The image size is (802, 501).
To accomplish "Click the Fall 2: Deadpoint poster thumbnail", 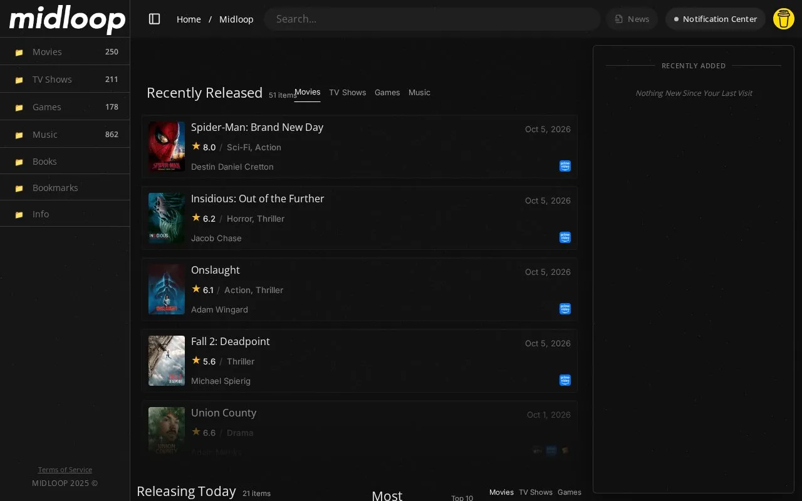I will click(x=167, y=361).
